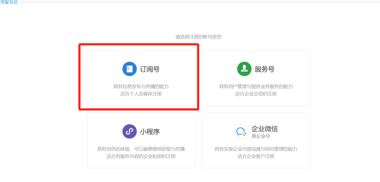The image size is (380, 182).
Task: Click text 适合企业及组织注册
Action: (256, 94)
